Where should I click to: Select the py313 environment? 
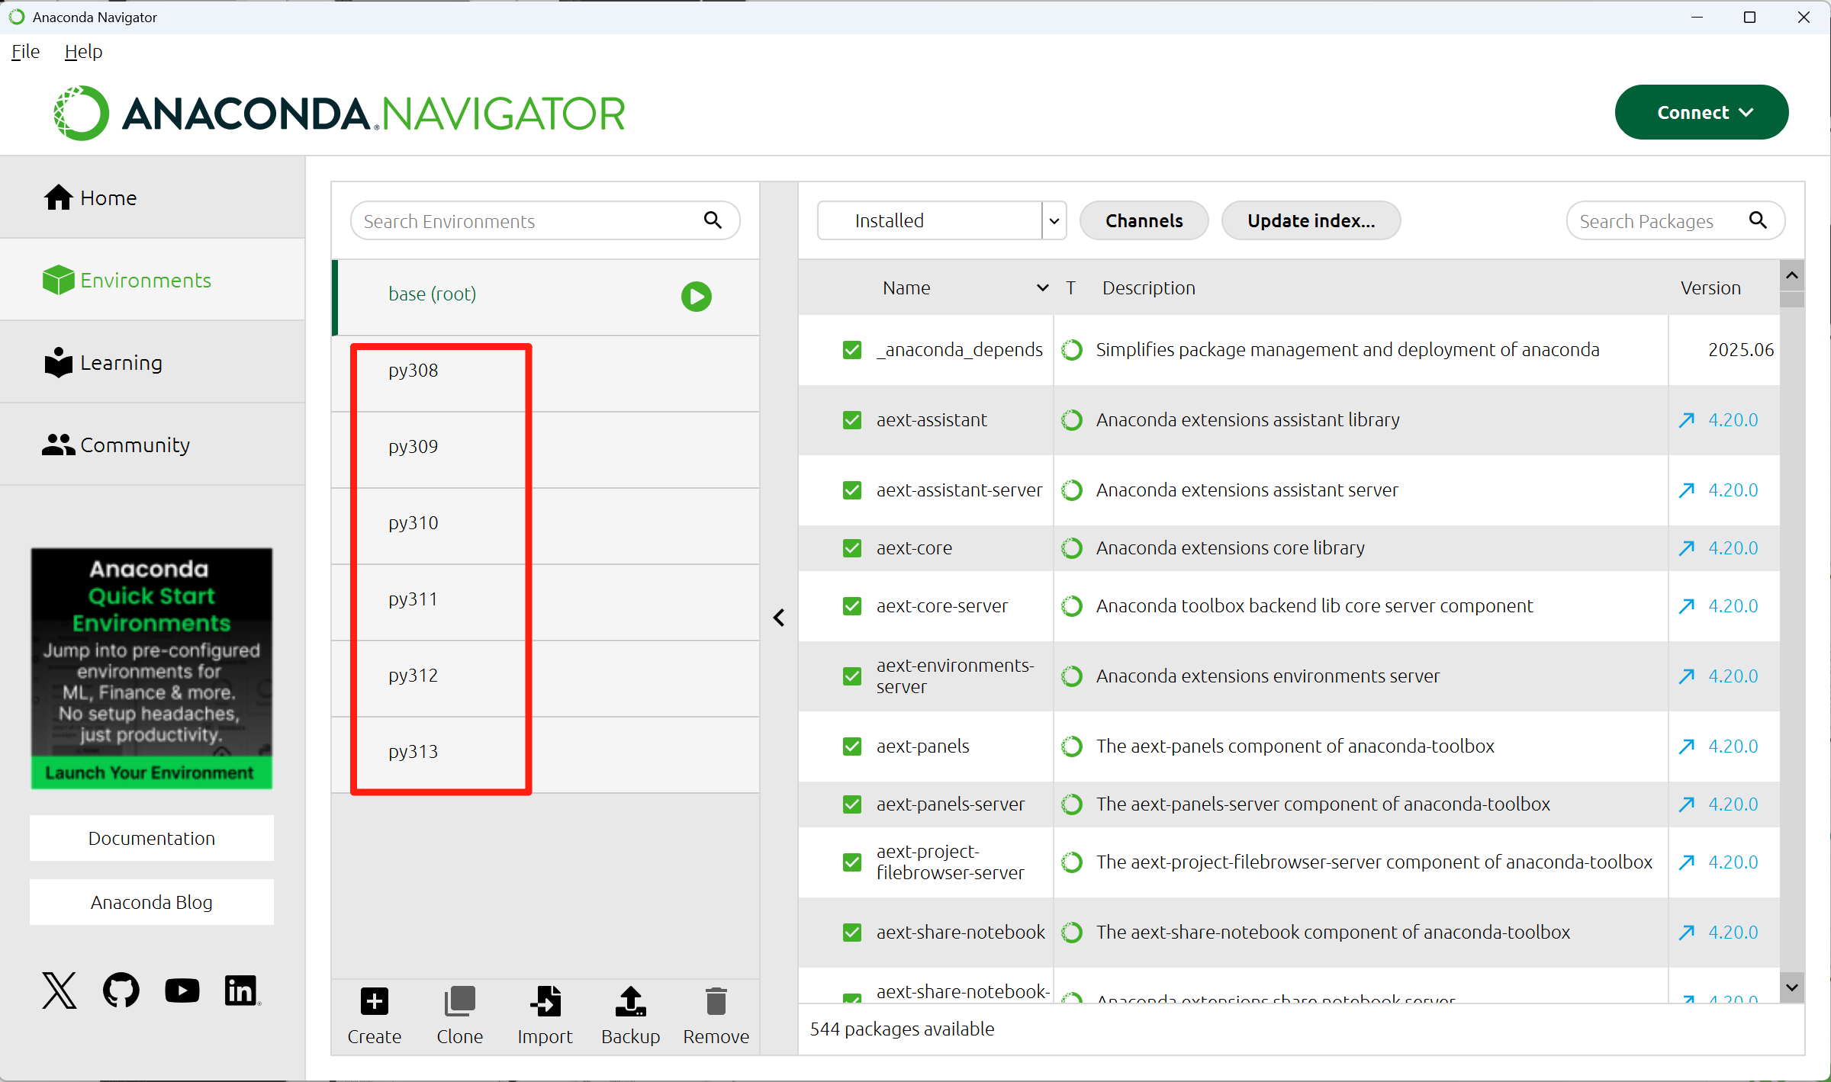(546, 755)
